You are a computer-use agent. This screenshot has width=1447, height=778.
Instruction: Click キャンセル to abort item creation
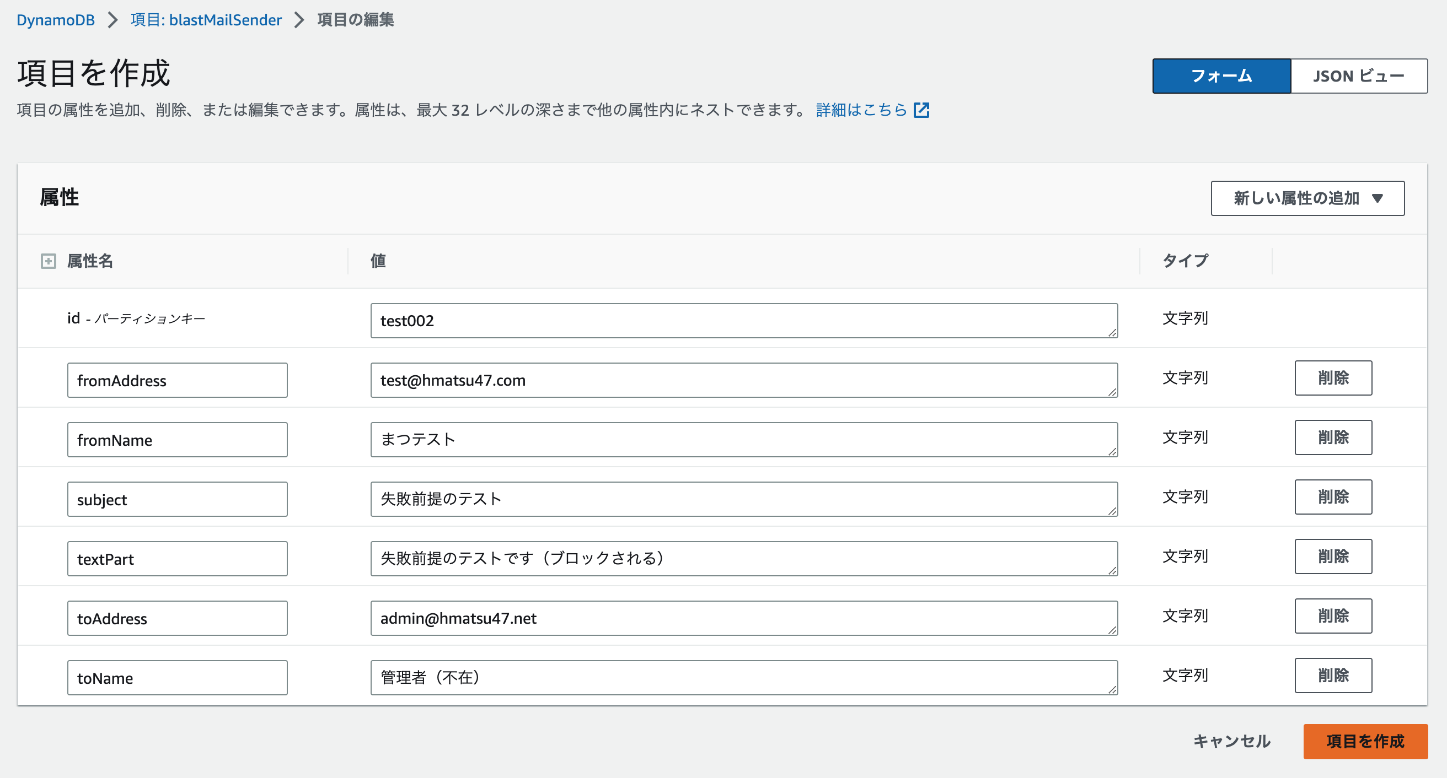point(1232,741)
